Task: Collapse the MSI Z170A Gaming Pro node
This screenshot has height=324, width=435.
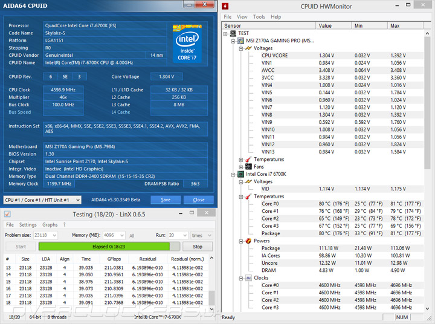Action: [x=233, y=41]
